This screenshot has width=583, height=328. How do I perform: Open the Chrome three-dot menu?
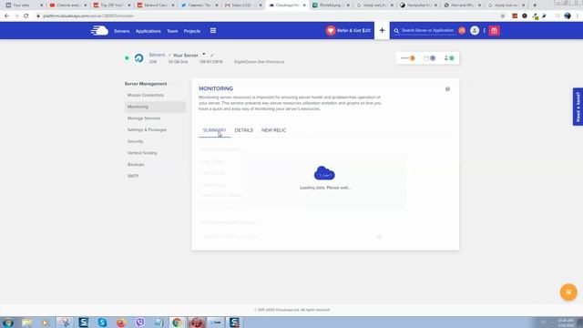(x=578, y=16)
